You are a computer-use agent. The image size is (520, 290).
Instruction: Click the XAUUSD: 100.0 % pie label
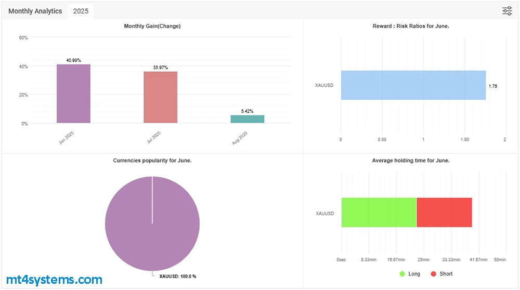tap(177, 277)
